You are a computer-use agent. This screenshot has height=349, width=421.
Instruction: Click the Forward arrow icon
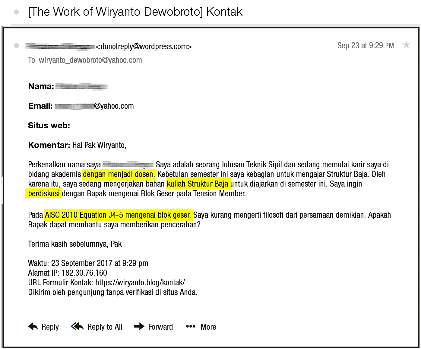click(x=139, y=326)
